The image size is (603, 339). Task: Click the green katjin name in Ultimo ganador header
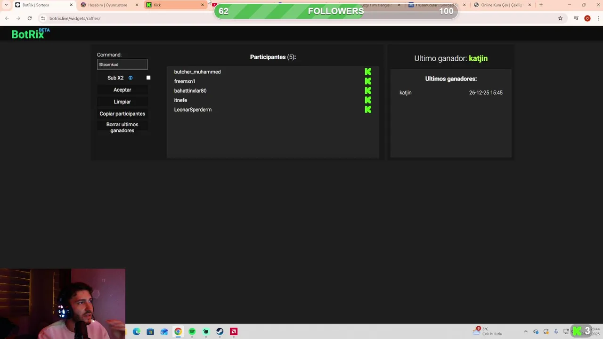[478, 58]
